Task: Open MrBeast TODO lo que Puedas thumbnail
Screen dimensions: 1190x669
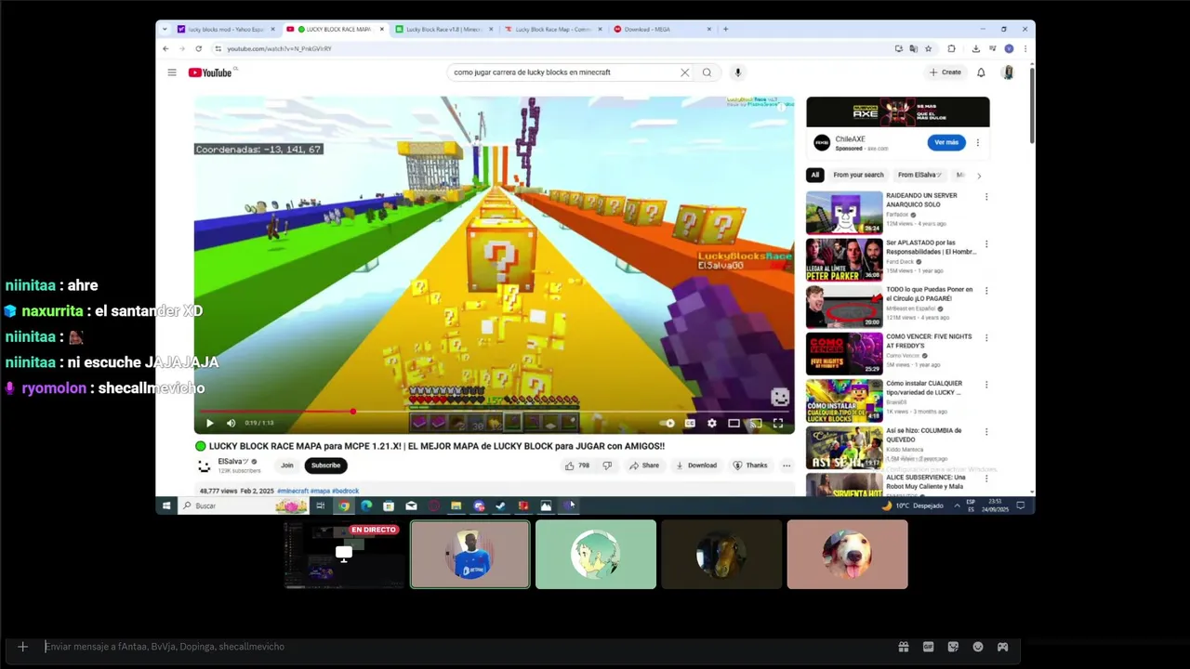Action: [x=844, y=307]
